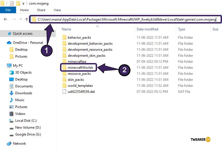Click world_templates date 11-06-2022 11:52 AM
Viewport: 222px width, 151px height.
[x=152, y=86]
